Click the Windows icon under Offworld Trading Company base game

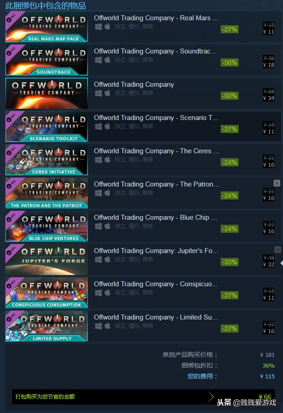coord(98,93)
